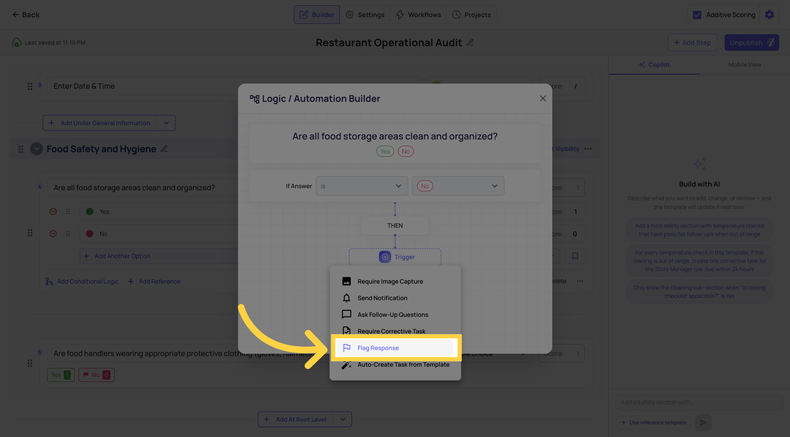Click the drag handle for question 4
790x437 pixels.
pos(30,233)
